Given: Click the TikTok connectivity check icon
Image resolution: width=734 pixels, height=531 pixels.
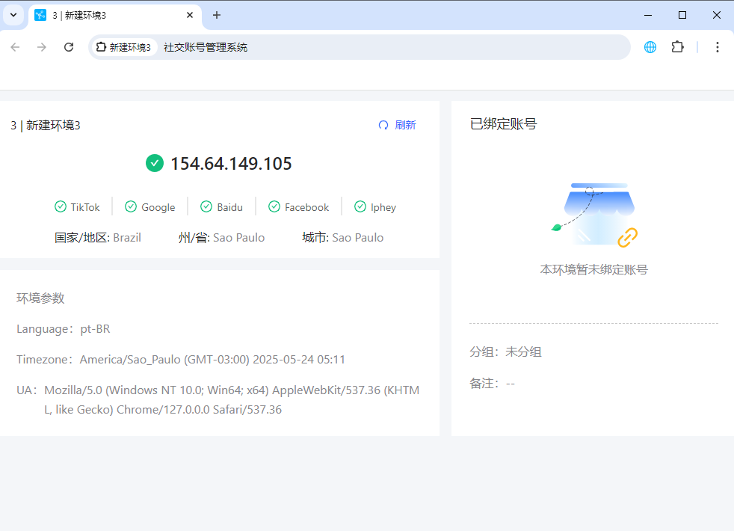Looking at the screenshot, I should click(x=61, y=206).
